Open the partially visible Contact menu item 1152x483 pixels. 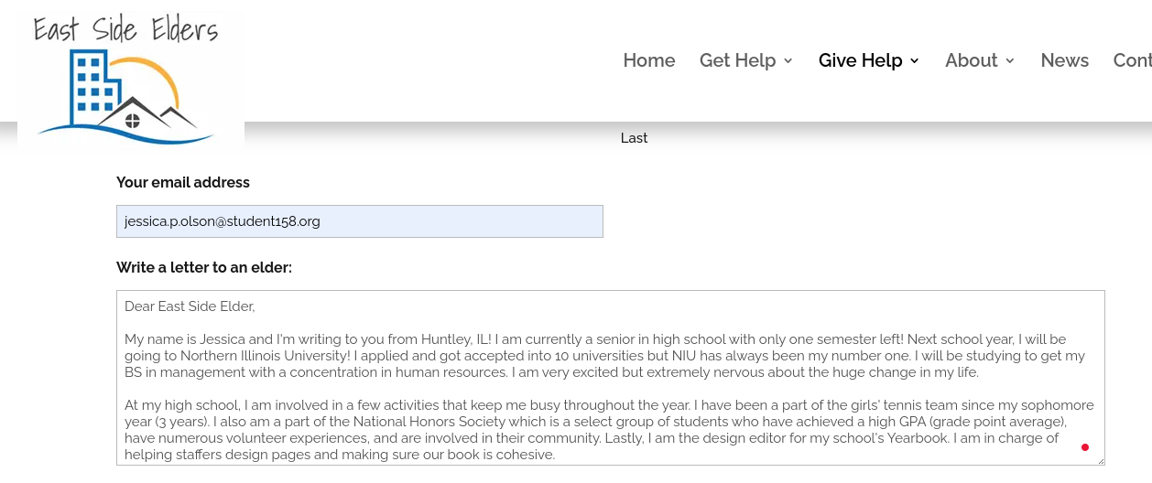point(1133,60)
